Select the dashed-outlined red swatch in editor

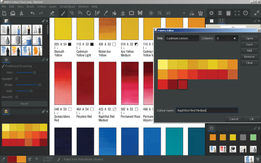[183, 85]
